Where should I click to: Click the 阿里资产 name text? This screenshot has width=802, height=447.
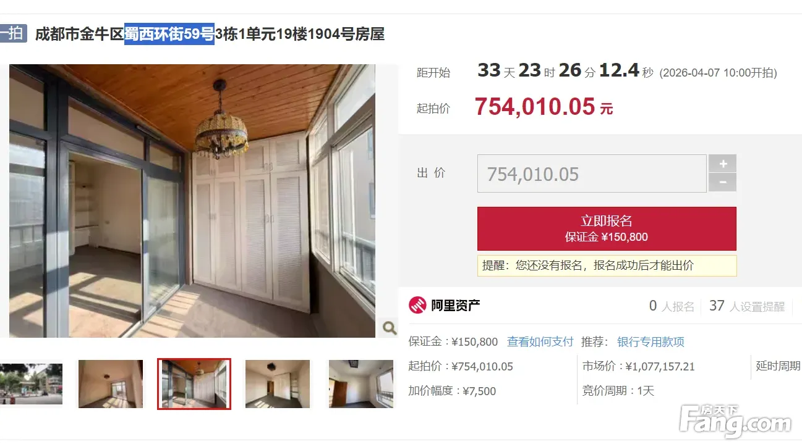pyautogui.click(x=456, y=305)
